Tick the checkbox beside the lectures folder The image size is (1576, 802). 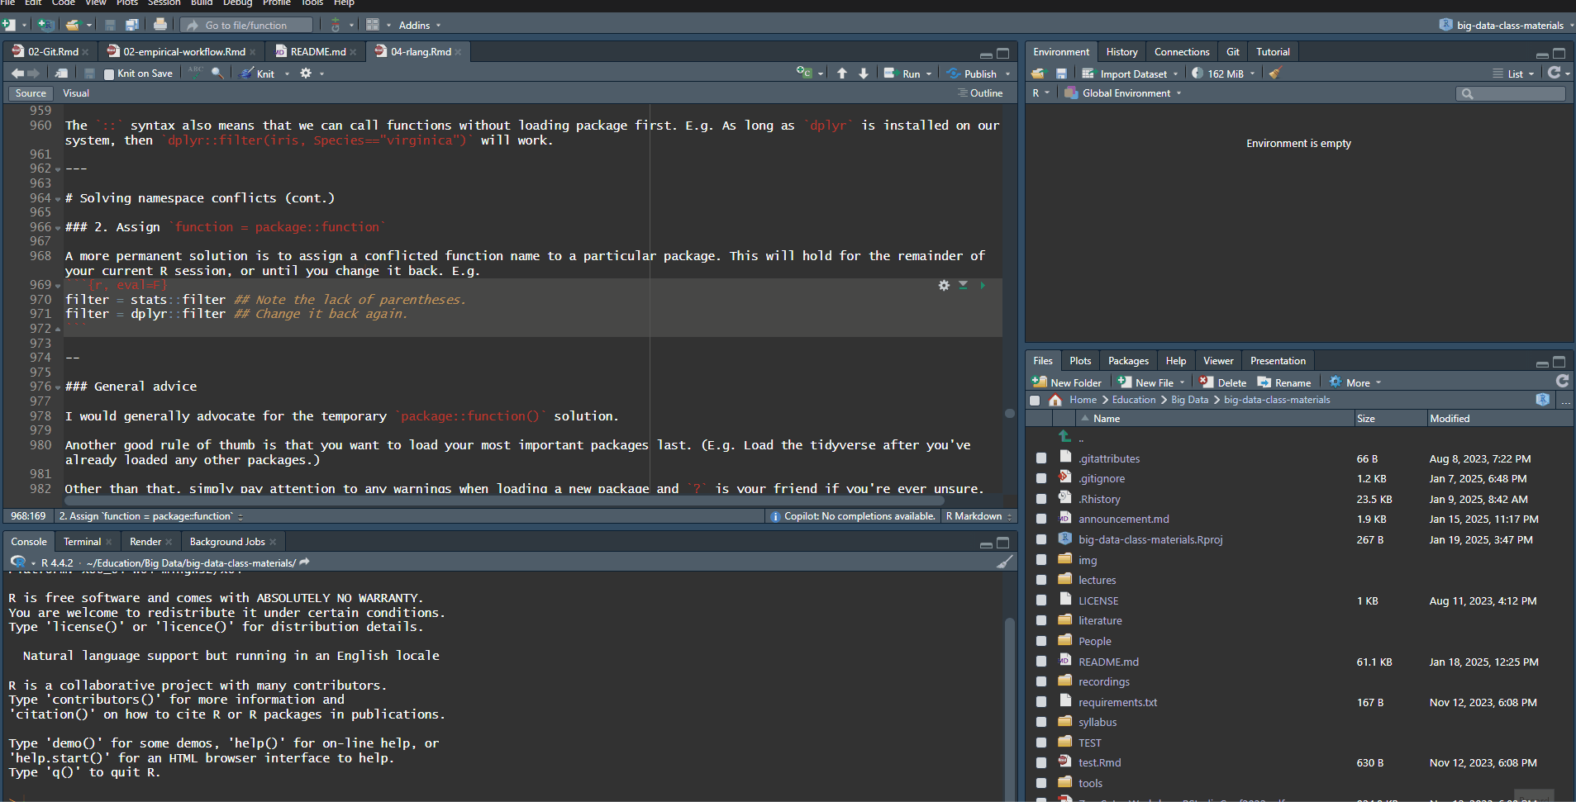[x=1041, y=580]
